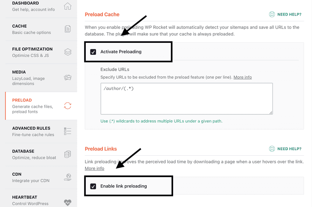The width and height of the screenshot is (312, 207).
Task: Click inside the Exclude URLs text area
Action: coord(187,99)
